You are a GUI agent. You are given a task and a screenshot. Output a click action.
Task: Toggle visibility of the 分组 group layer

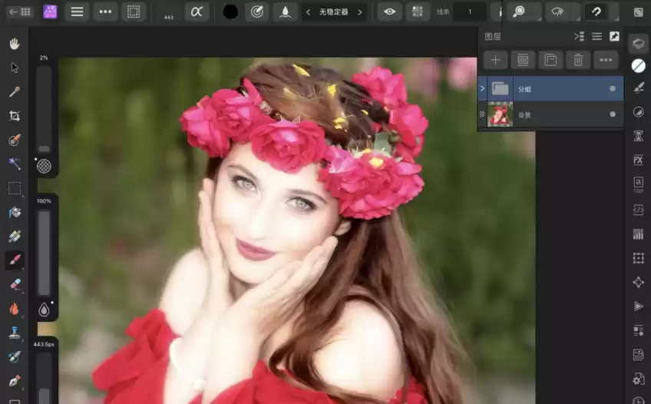click(x=612, y=89)
